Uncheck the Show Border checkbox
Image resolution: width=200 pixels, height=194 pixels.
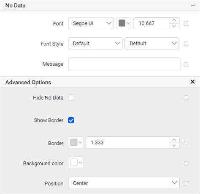(71, 120)
